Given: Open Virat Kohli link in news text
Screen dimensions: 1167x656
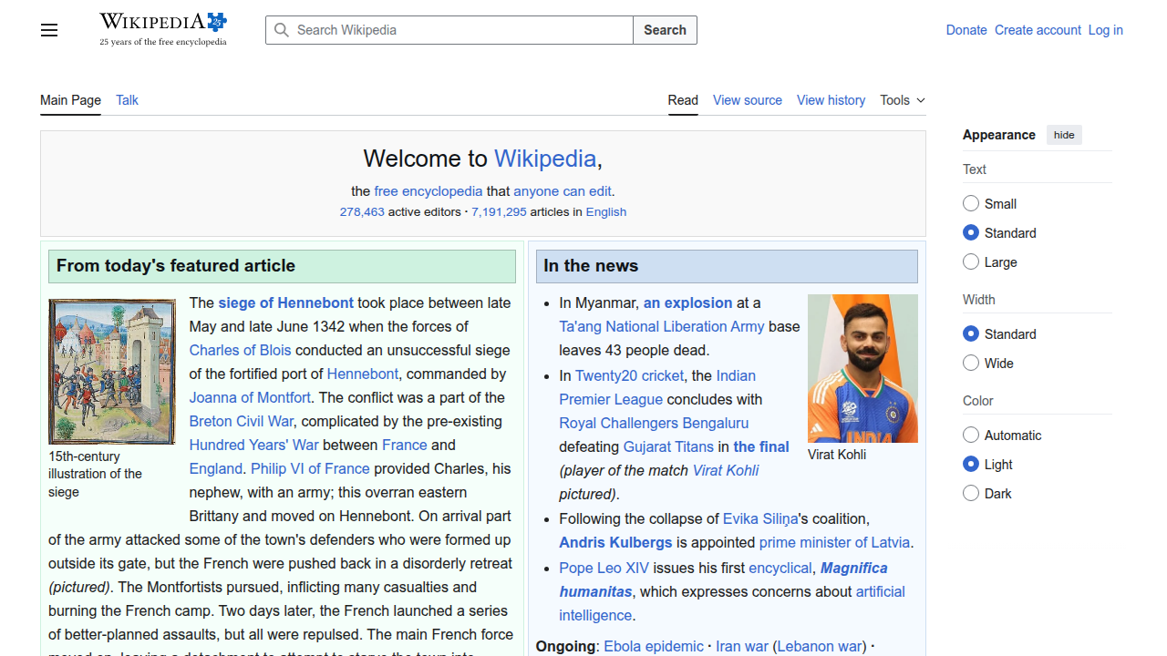Looking at the screenshot, I should (726, 470).
